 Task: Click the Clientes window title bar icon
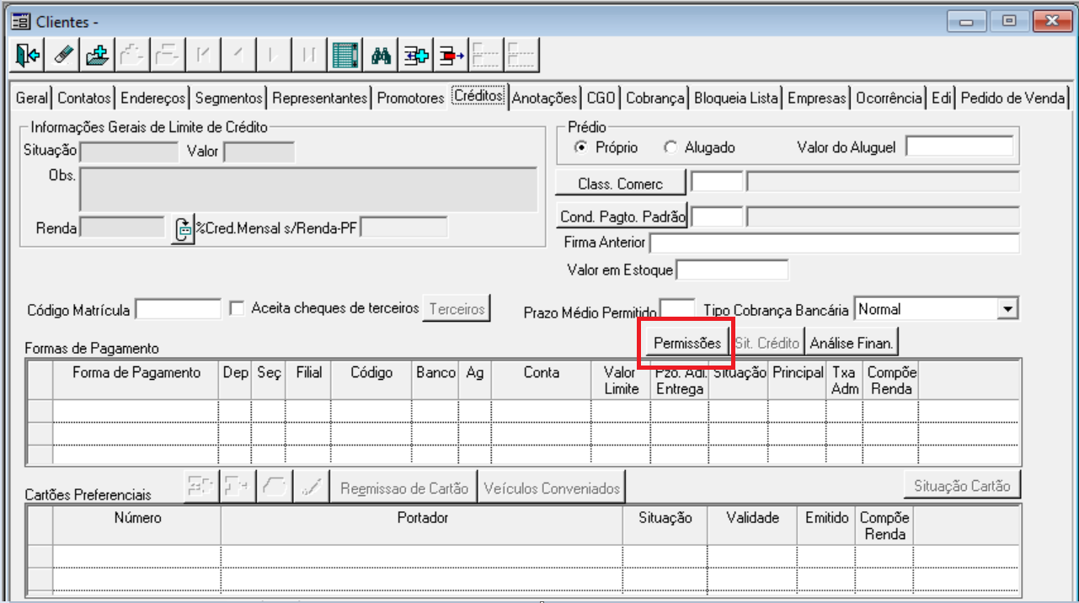[x=21, y=21]
